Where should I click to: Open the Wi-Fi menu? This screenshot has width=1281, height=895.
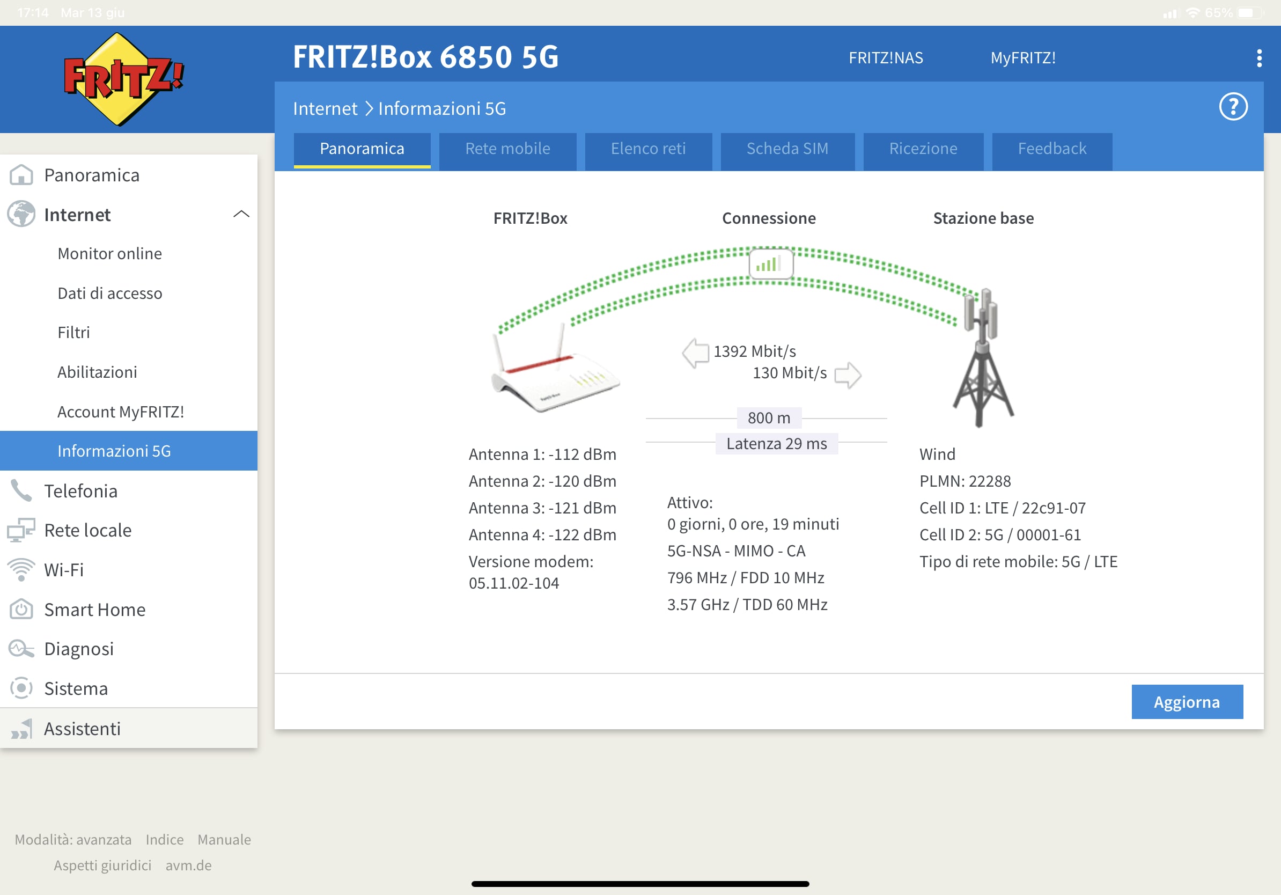click(x=129, y=570)
